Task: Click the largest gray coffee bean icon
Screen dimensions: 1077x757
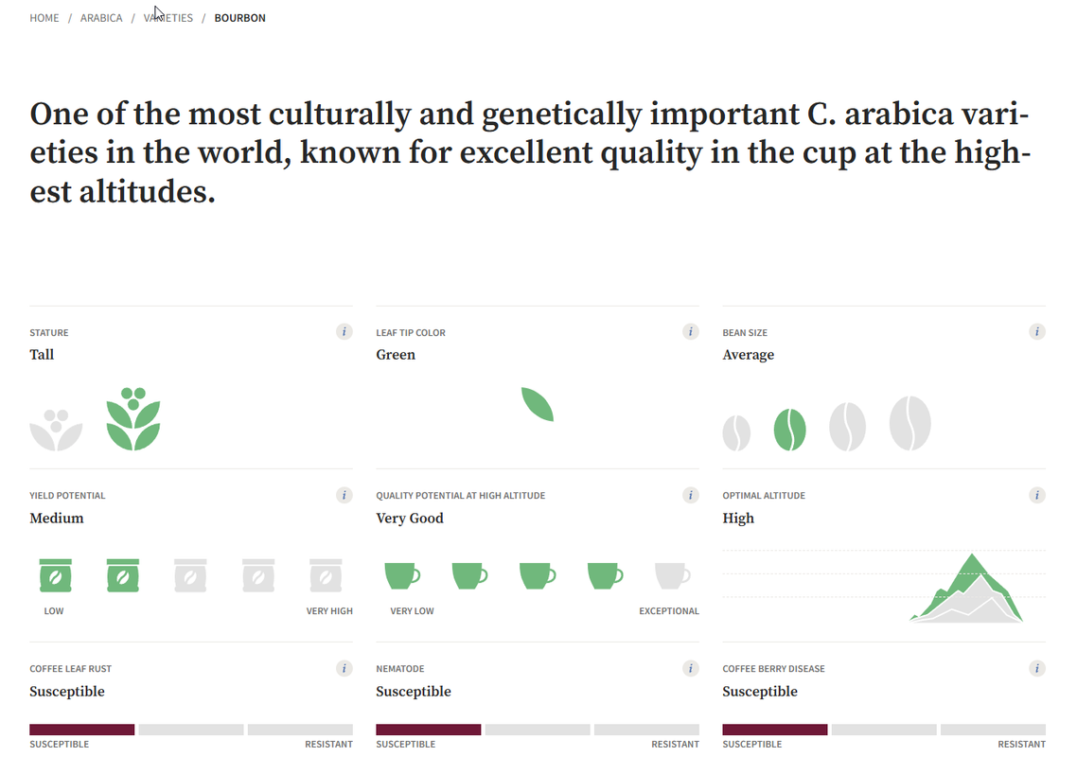Action: [910, 423]
